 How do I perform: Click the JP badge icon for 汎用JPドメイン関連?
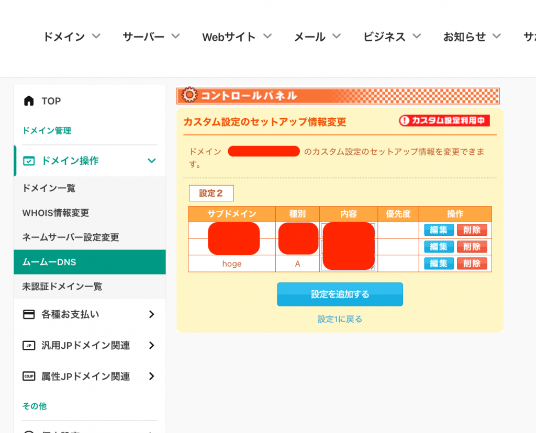pyautogui.click(x=29, y=345)
